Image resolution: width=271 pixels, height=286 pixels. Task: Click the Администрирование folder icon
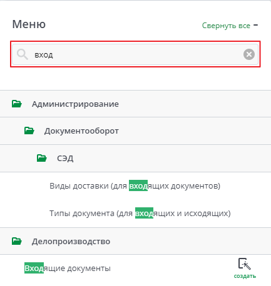tap(17, 104)
